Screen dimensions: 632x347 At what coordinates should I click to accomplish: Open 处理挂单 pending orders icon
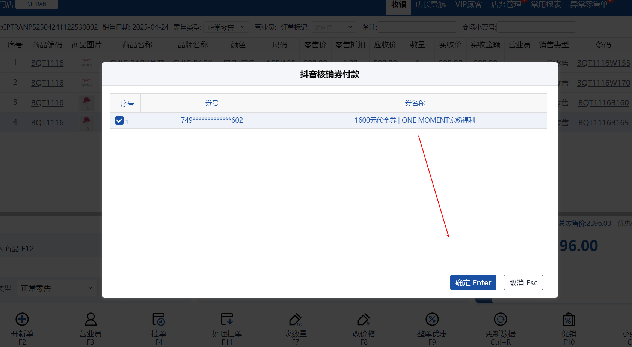(x=227, y=320)
